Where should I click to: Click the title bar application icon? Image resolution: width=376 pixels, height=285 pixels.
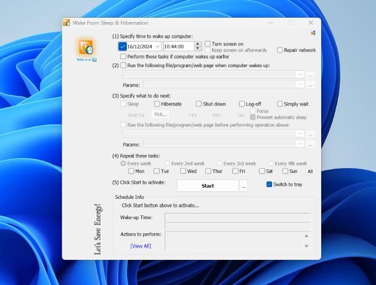[67, 23]
